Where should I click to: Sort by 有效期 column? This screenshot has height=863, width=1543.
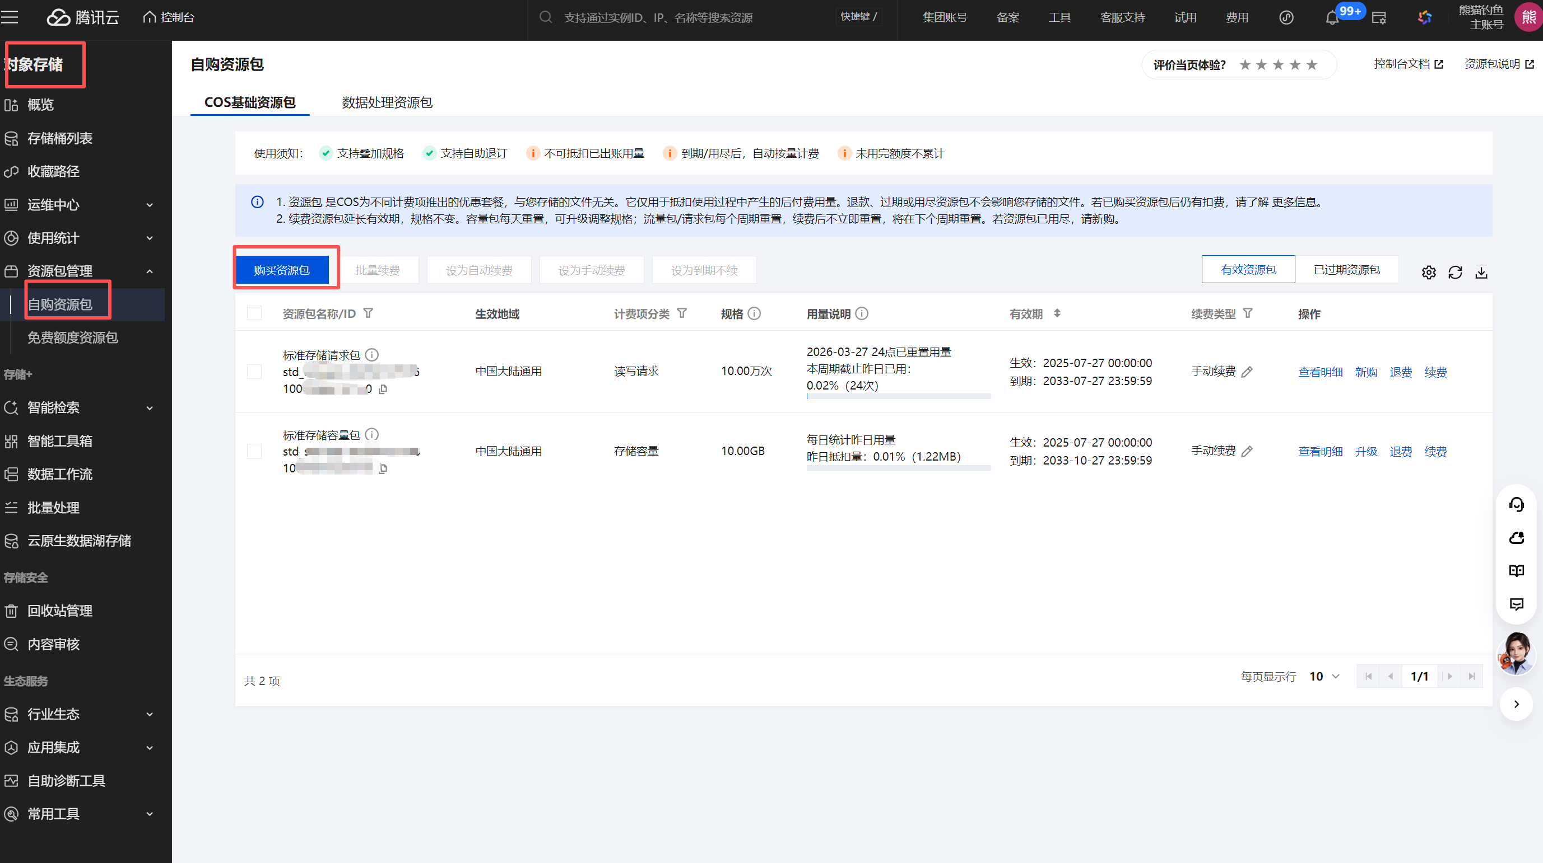(1057, 313)
